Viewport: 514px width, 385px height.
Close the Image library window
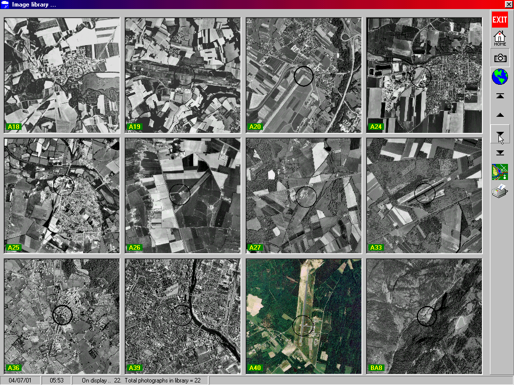(x=508, y=4)
